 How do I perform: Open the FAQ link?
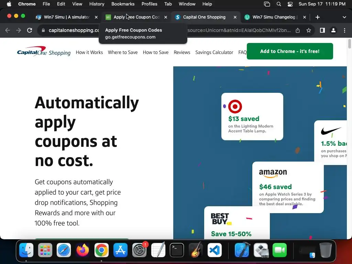pos(242,52)
